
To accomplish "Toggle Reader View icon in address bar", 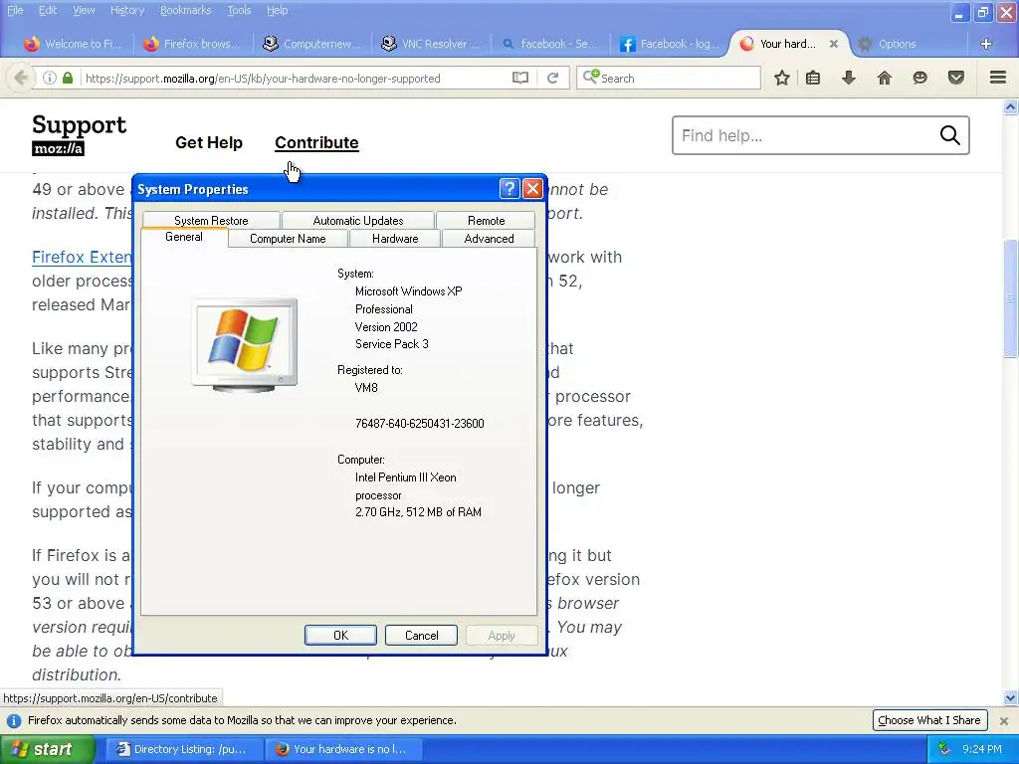I will (519, 78).
